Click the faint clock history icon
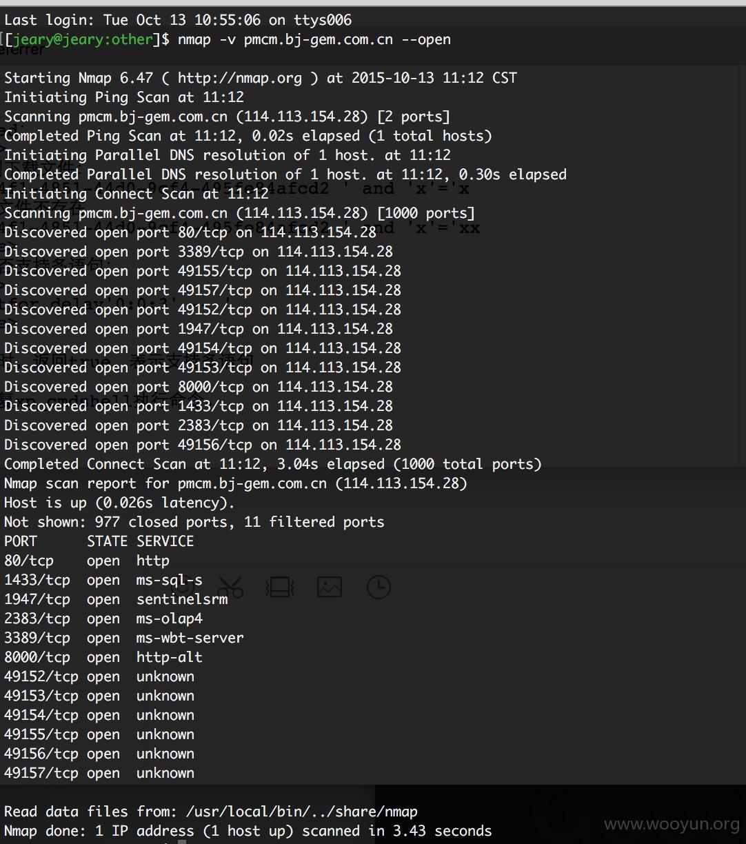This screenshot has height=844, width=746. 379,587
